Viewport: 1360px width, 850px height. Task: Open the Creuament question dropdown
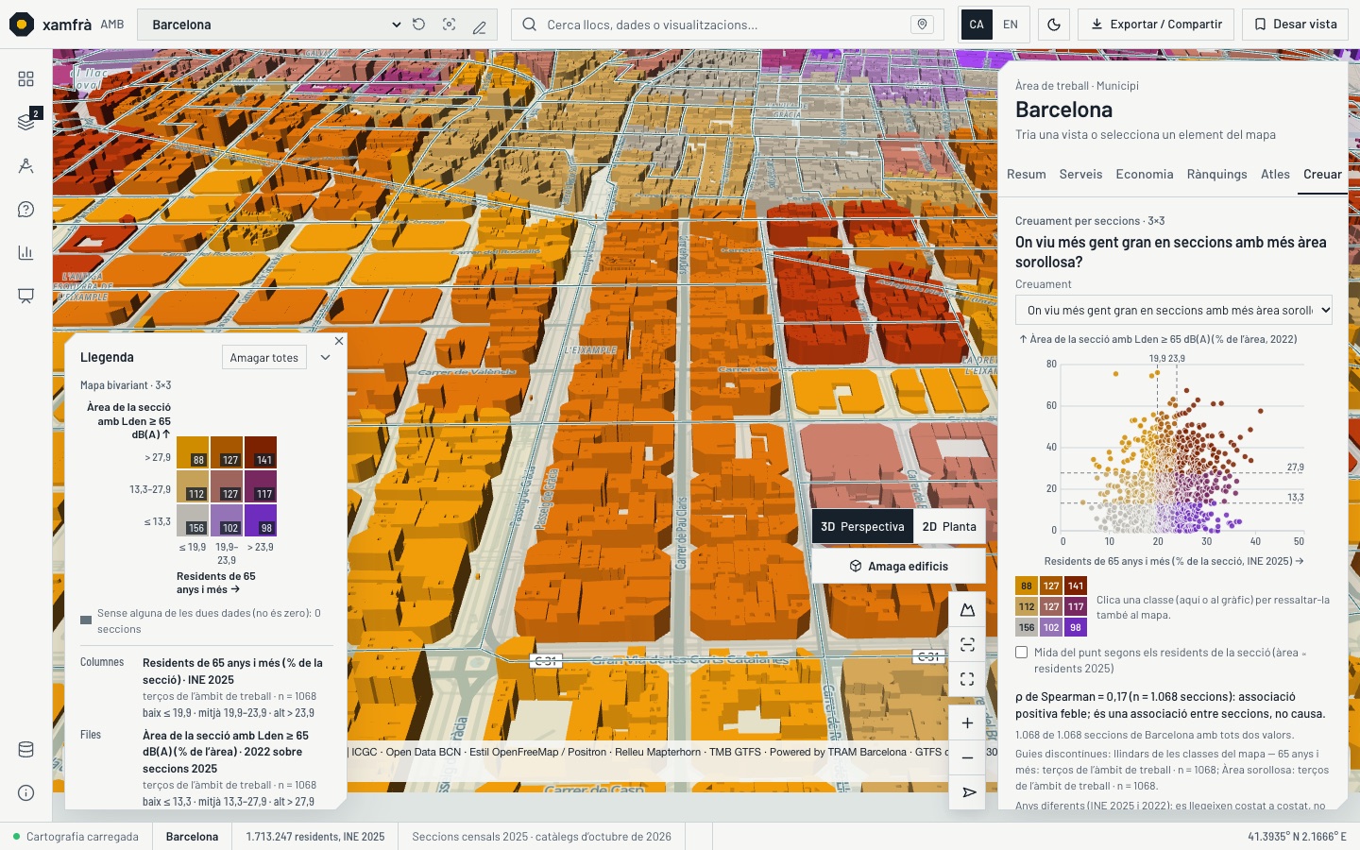click(1173, 310)
